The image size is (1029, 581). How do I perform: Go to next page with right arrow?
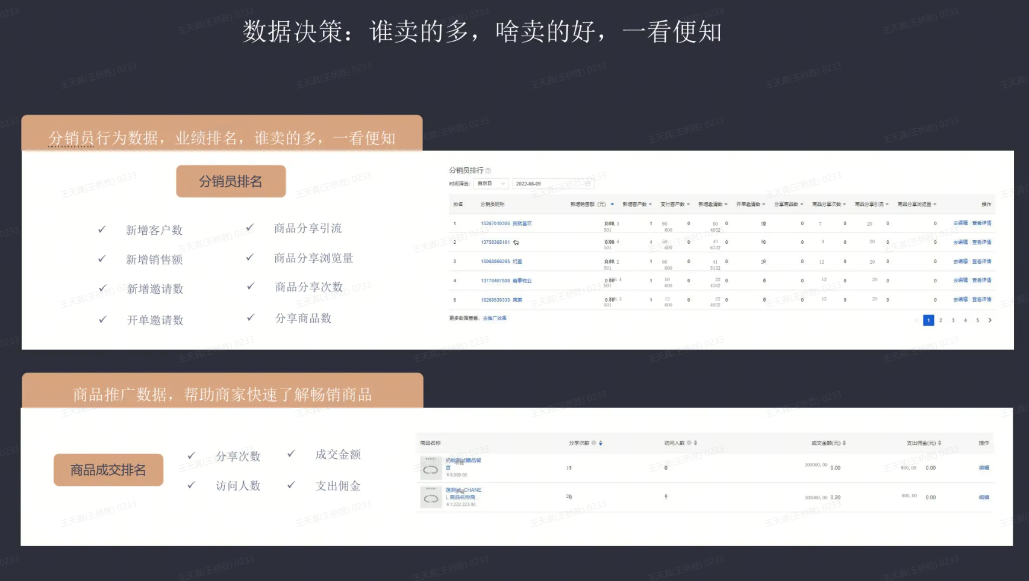[990, 320]
